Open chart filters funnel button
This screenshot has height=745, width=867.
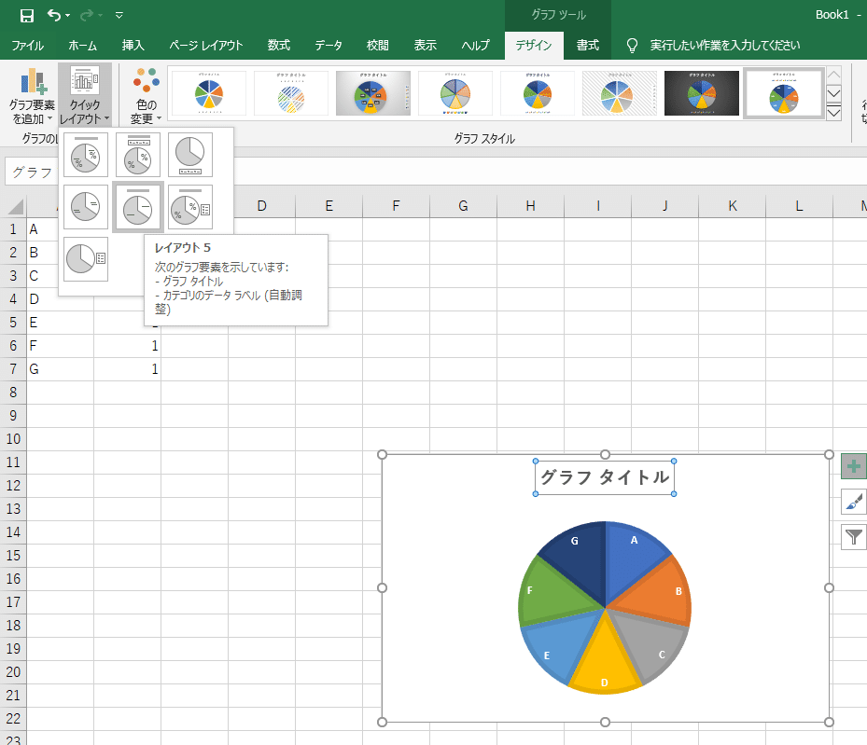tap(853, 537)
